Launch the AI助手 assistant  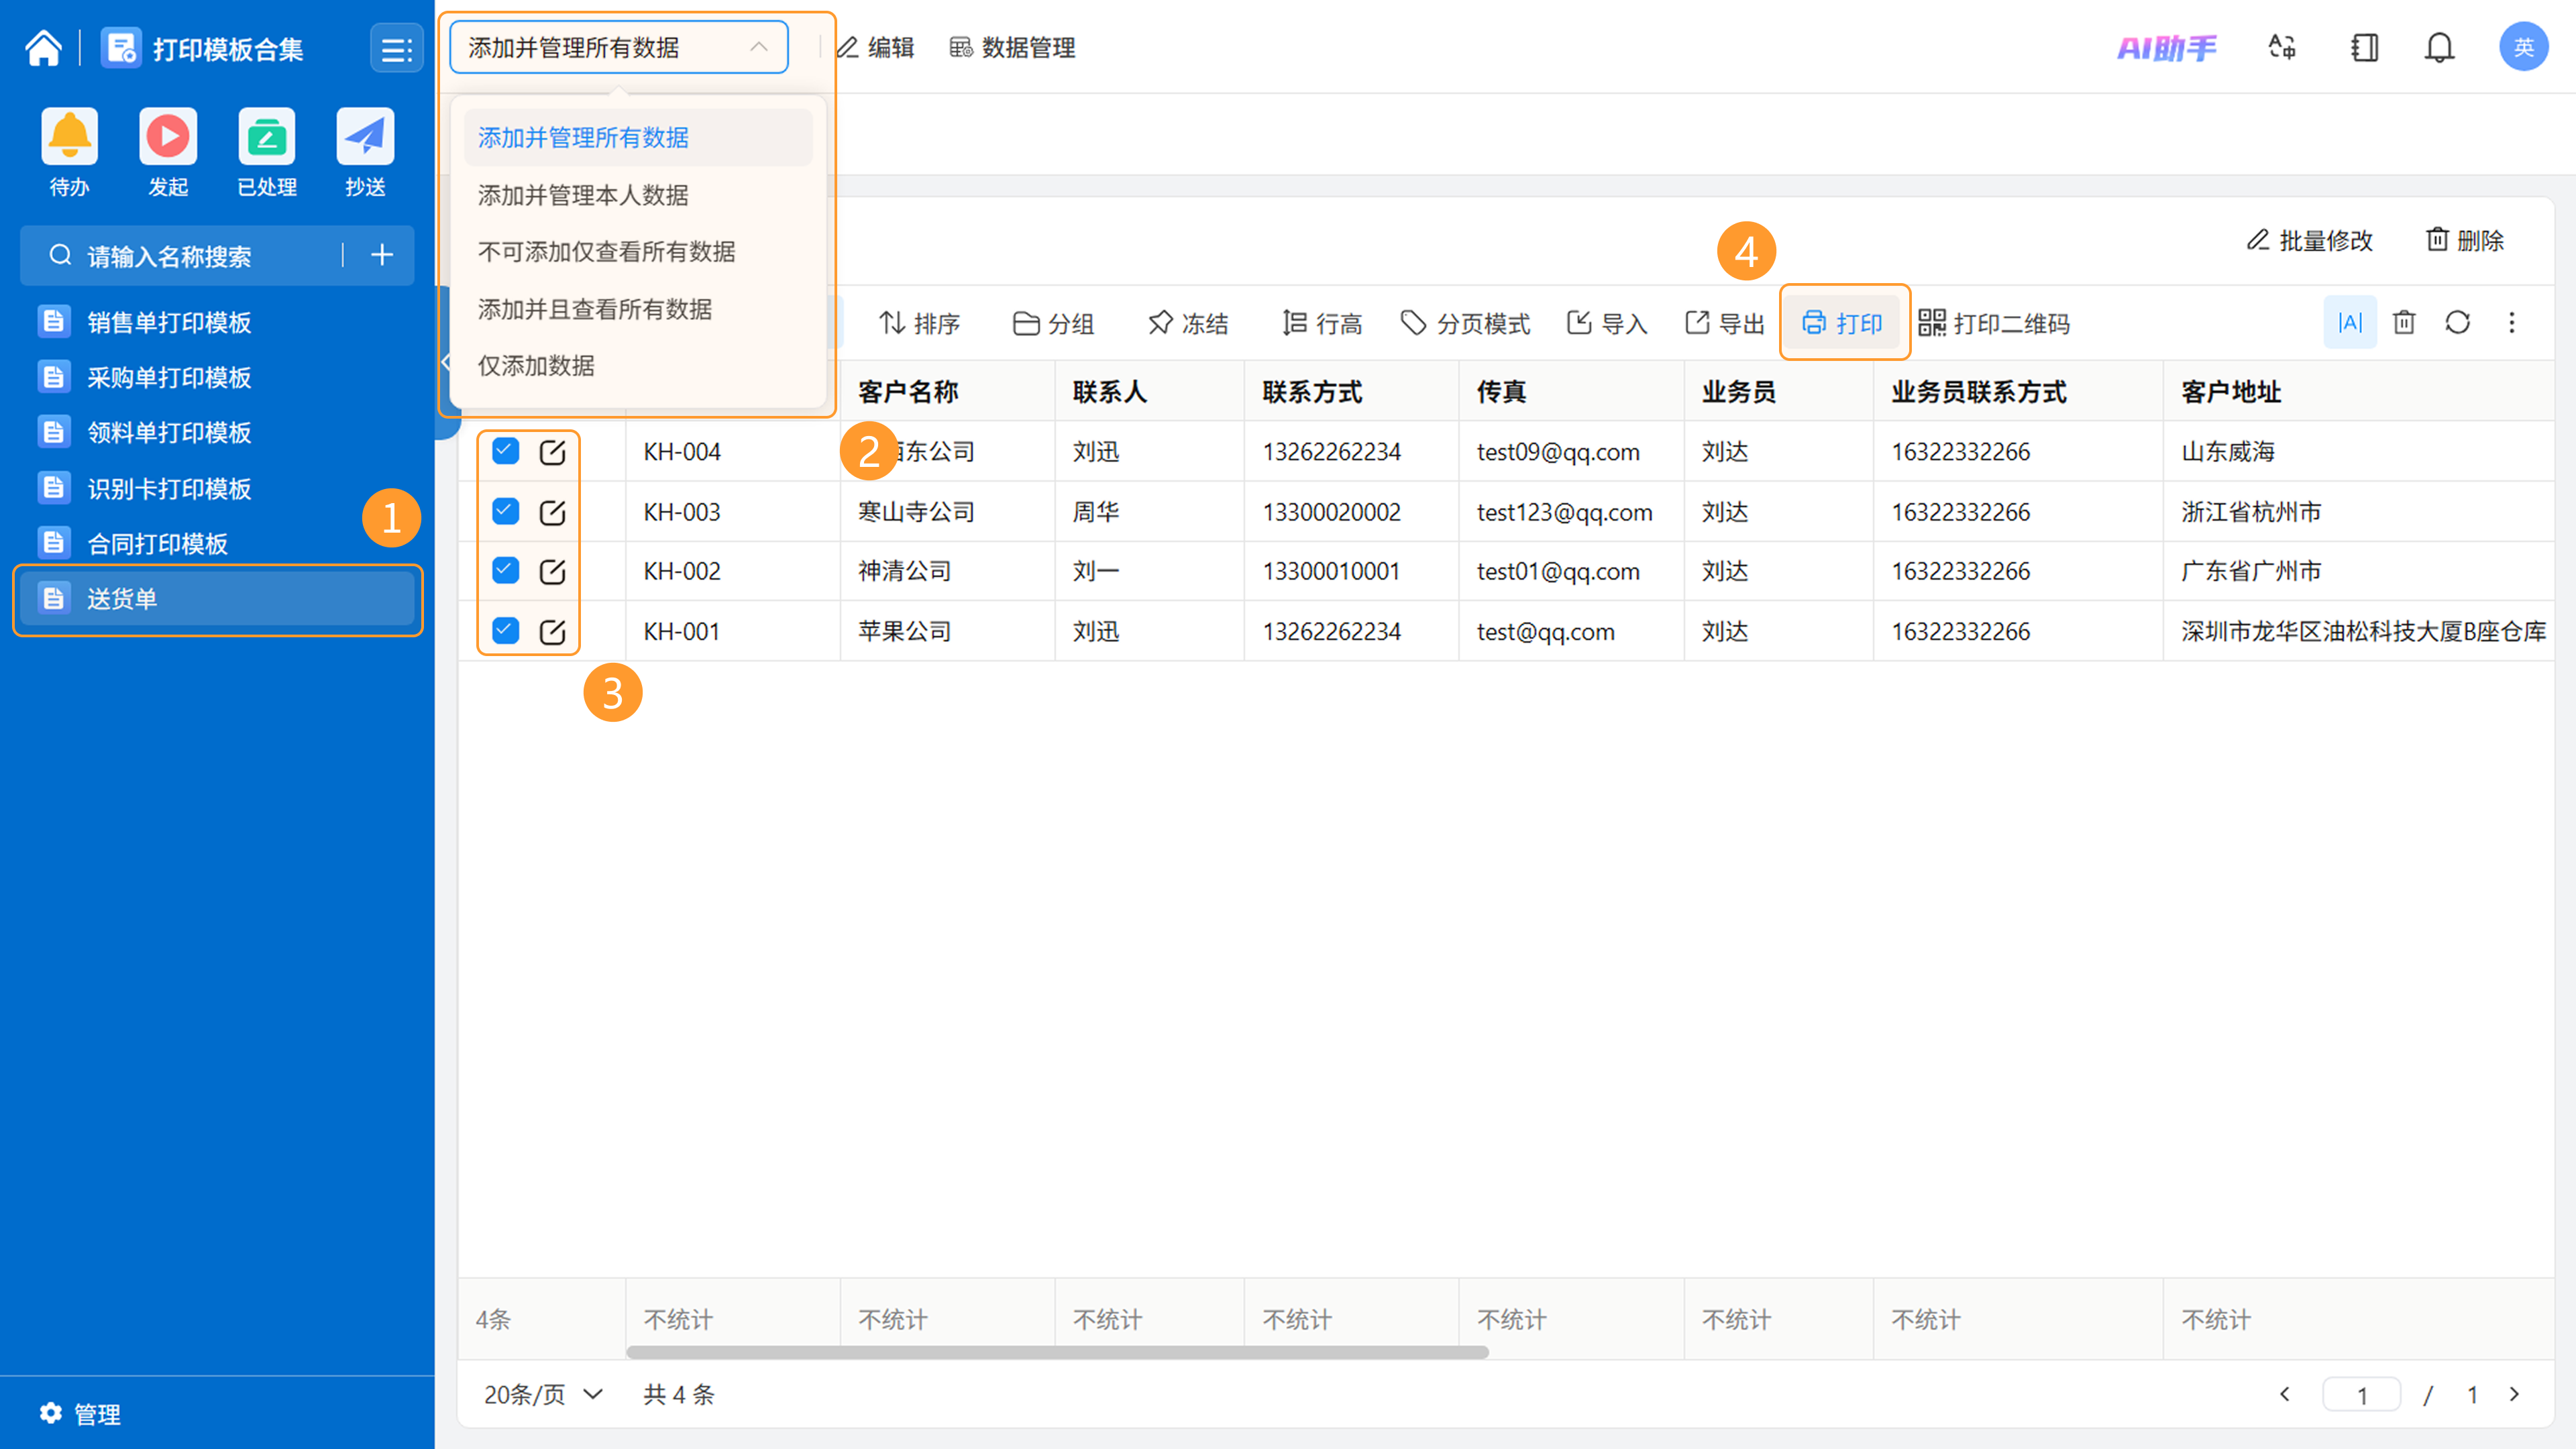point(2166,47)
